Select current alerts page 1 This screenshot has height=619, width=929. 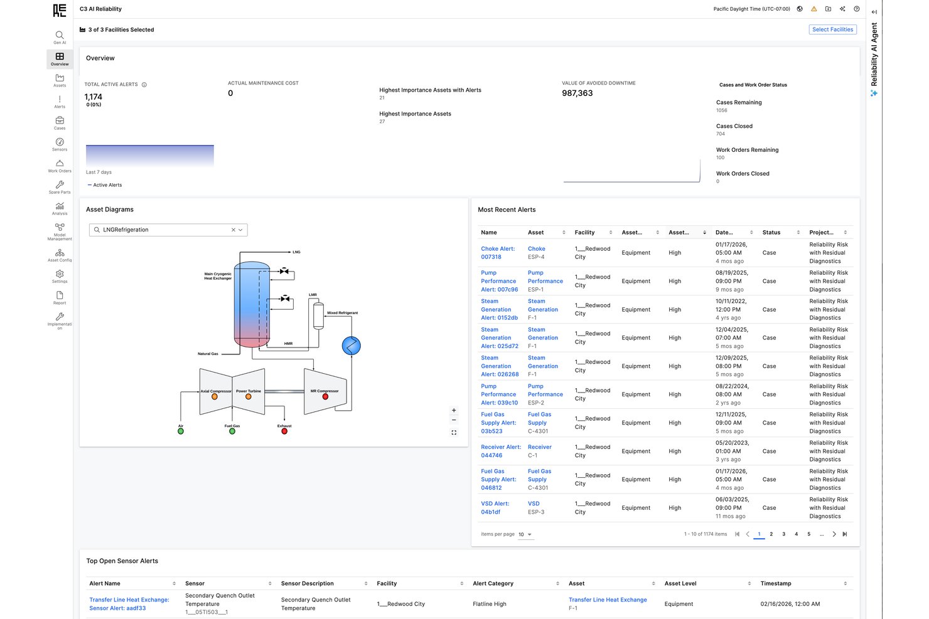tap(759, 534)
